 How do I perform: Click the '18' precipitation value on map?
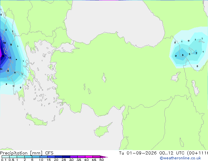[x=4, y=43]
